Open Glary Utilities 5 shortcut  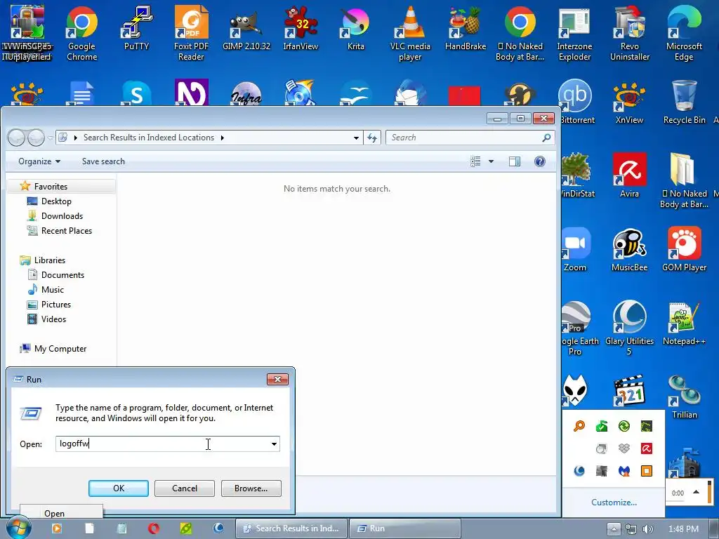pos(630,328)
